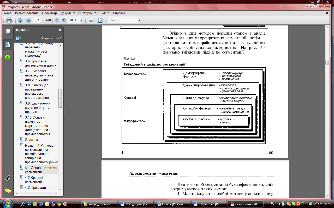Select bookmark 3.10 Основні відмінності
This screenshot has width=334, height=208.
point(38,126)
